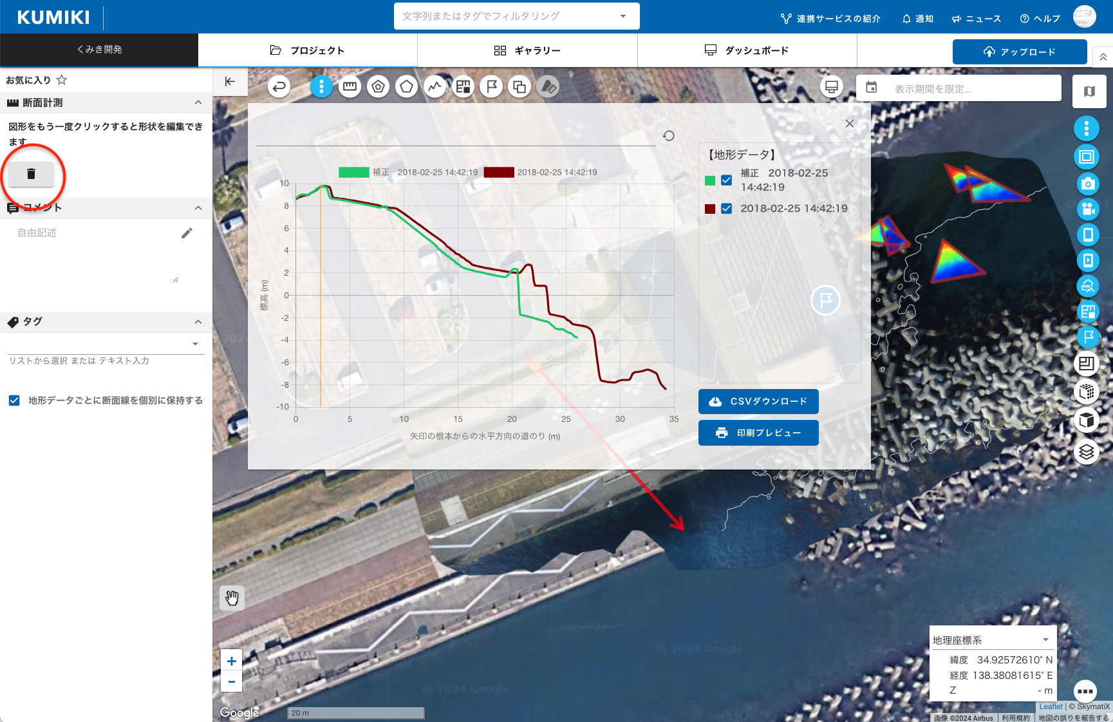1113x722 pixels.
Task: Click the play document icon in right sidebar
Action: click(1088, 260)
